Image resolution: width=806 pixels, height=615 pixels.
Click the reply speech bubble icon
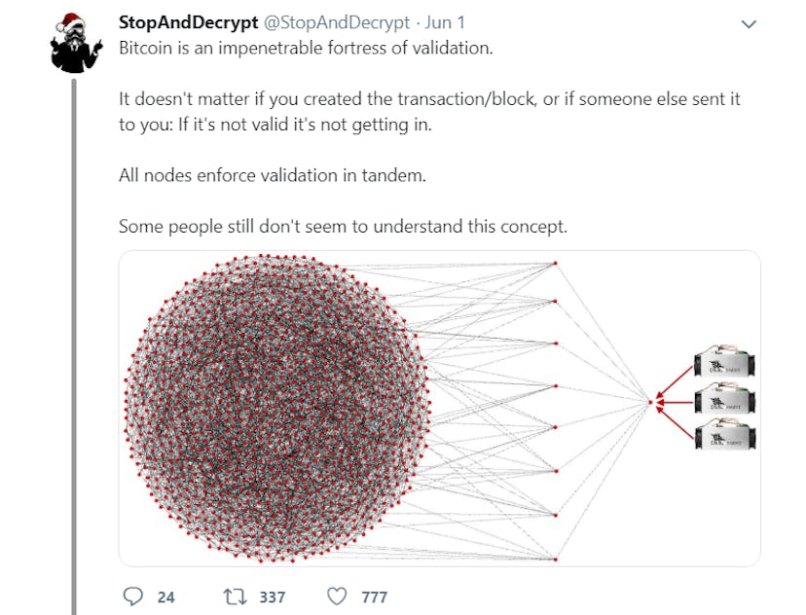[x=133, y=596]
